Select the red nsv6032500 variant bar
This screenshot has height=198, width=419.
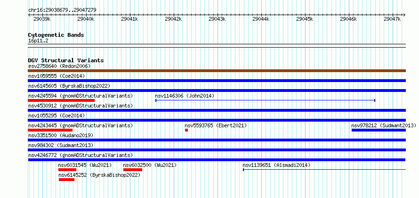133,170
